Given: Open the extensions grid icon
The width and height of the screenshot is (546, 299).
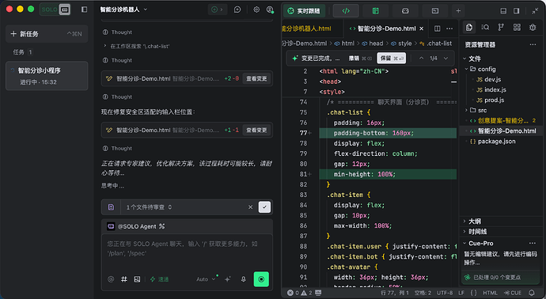Looking at the screenshot, I should click(x=517, y=27).
